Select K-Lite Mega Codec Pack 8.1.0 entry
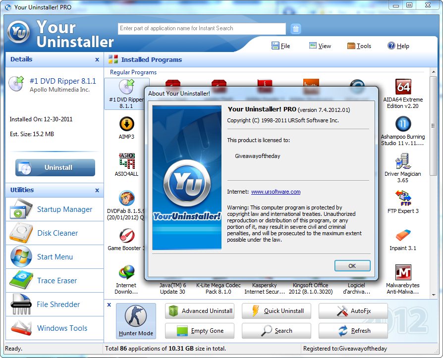 [x=219, y=288]
